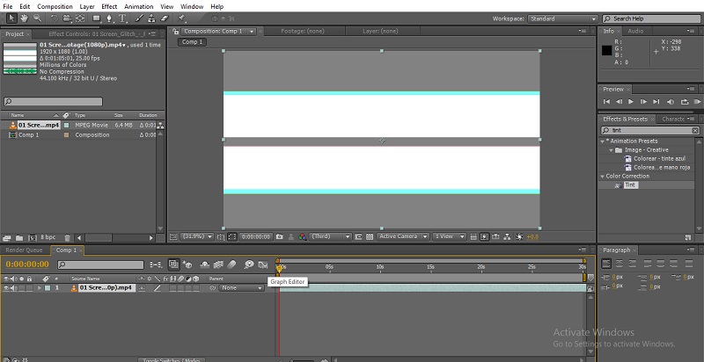
Task: Toggle composition viewer lock icon
Action: (176, 32)
